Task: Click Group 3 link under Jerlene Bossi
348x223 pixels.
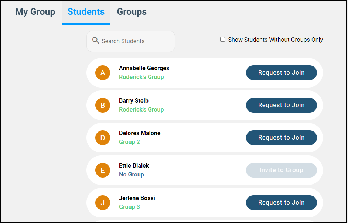Action: point(129,207)
